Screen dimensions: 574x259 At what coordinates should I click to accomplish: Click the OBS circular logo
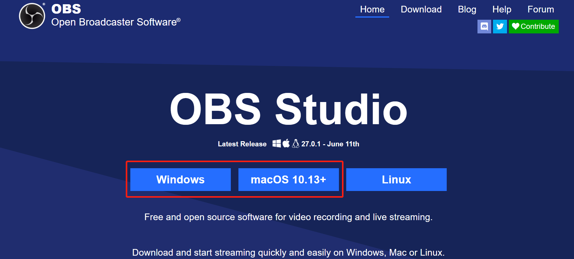pyautogui.click(x=32, y=16)
